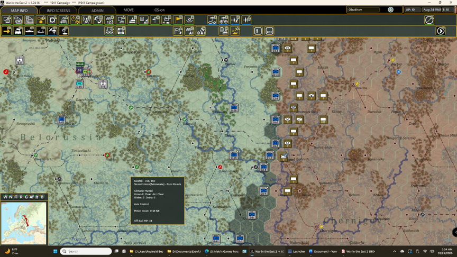Click the stacked windows second toolbar icon
Screen dimensions: 457x257
click(18, 20)
